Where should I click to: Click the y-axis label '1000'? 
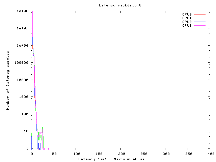24,97
